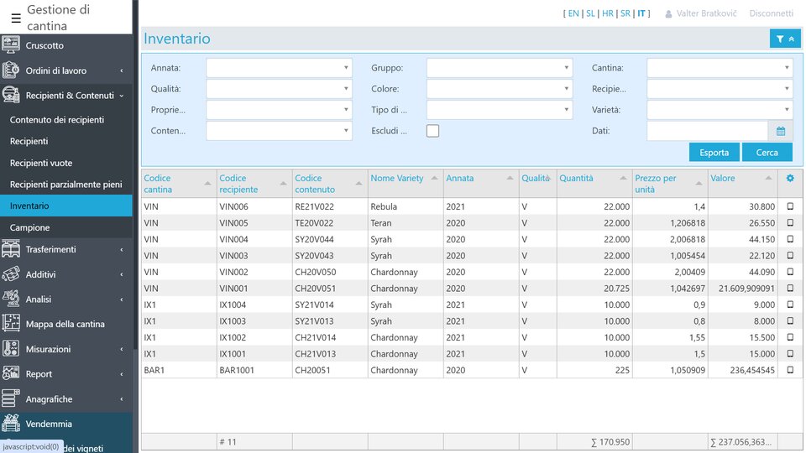Image resolution: width=806 pixels, height=453 pixels.
Task: Toggle the Escludi checkbox
Action: tap(432, 131)
